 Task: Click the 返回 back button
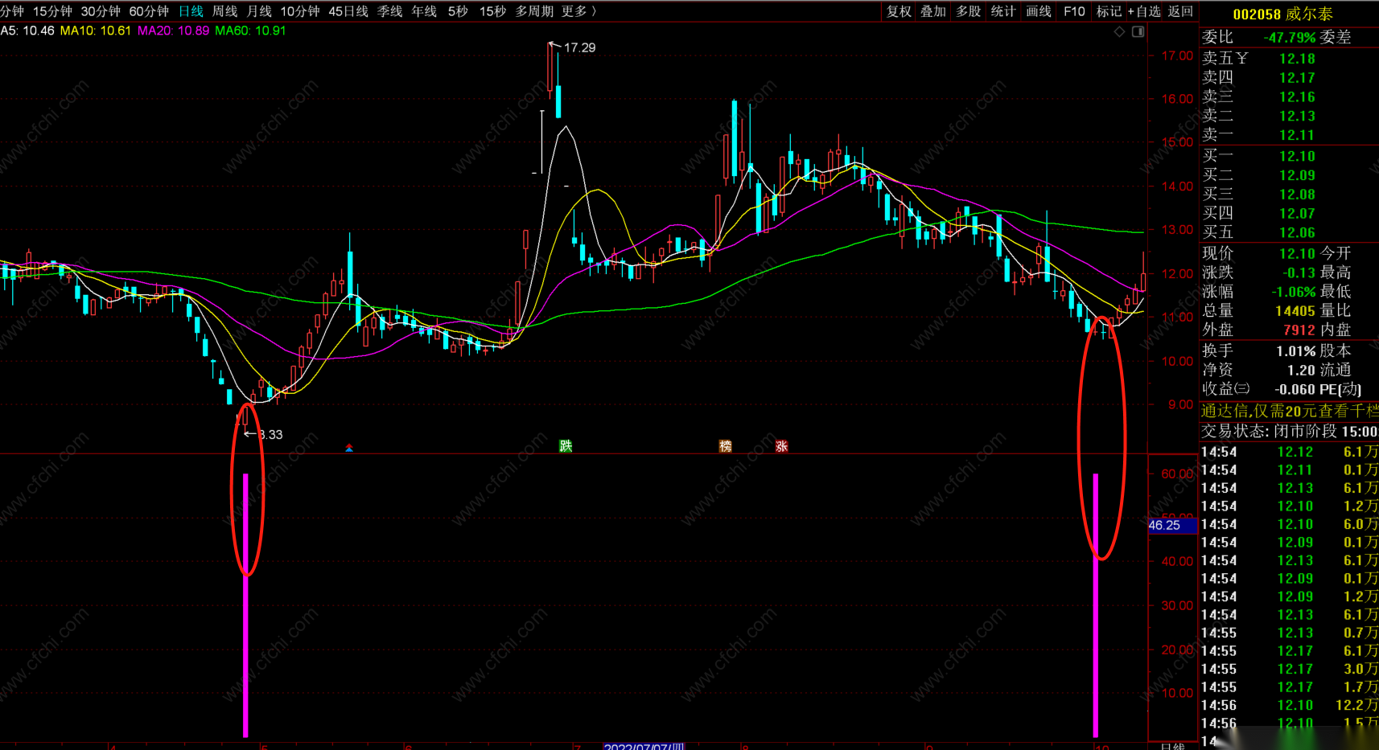(x=1180, y=11)
